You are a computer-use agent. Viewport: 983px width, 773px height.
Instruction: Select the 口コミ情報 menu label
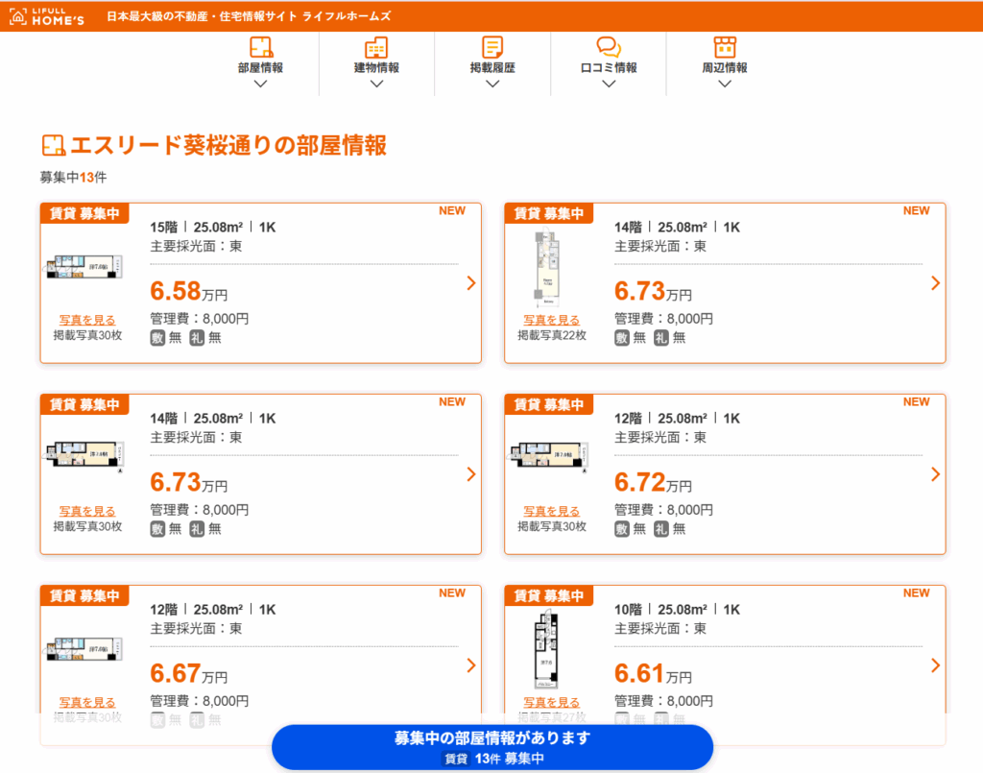coord(609,68)
